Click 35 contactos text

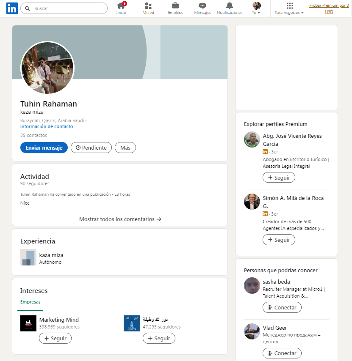pos(33,135)
